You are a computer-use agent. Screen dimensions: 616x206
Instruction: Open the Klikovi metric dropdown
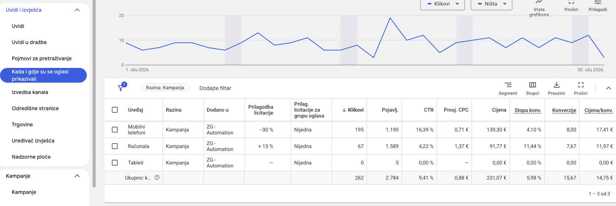442,4
